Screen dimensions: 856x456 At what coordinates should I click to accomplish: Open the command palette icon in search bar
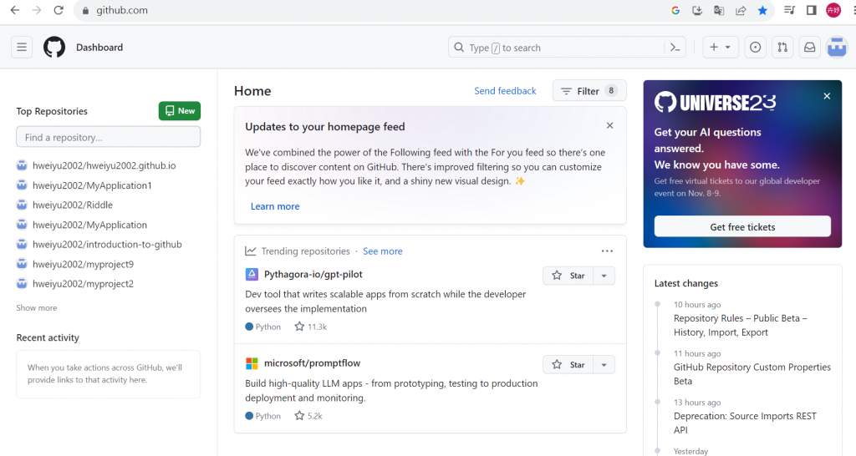(x=675, y=48)
